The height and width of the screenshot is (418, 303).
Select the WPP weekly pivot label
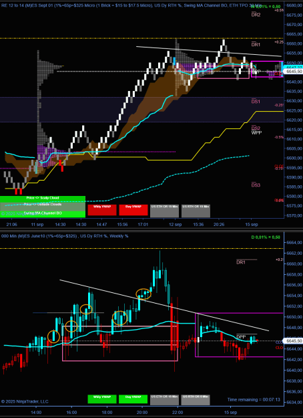(256, 132)
